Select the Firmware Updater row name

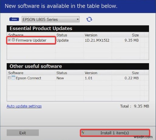pyautogui.click(x=31, y=40)
